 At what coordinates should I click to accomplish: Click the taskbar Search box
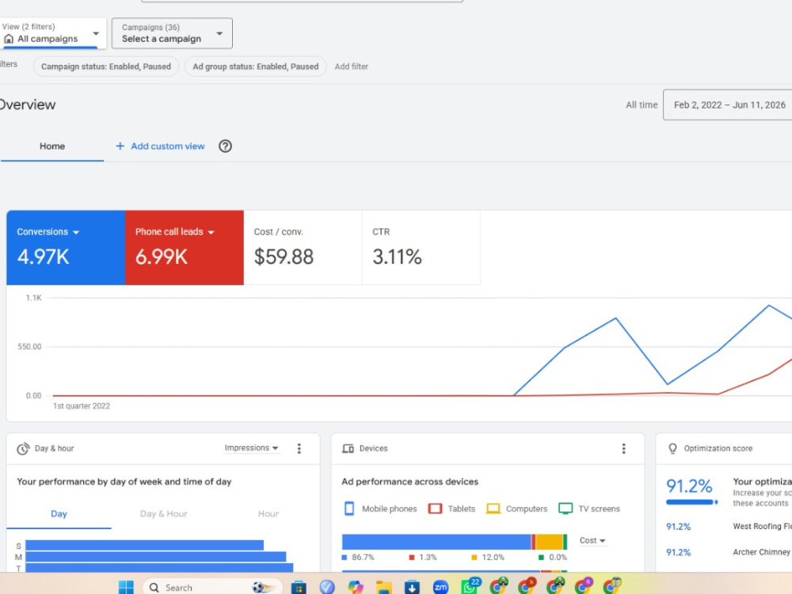tap(212, 588)
